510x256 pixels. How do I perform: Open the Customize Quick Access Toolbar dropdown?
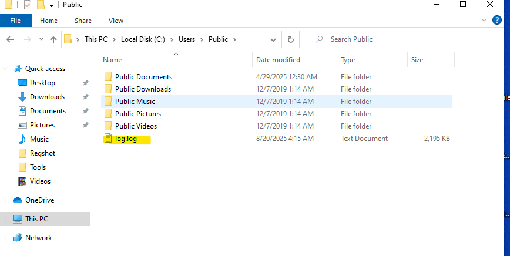52,5
